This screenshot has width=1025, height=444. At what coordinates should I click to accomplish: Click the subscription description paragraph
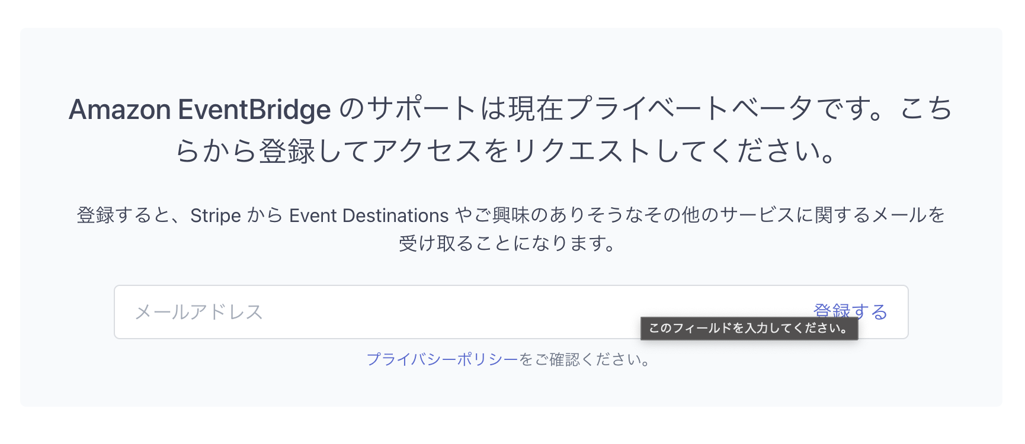coord(511,228)
